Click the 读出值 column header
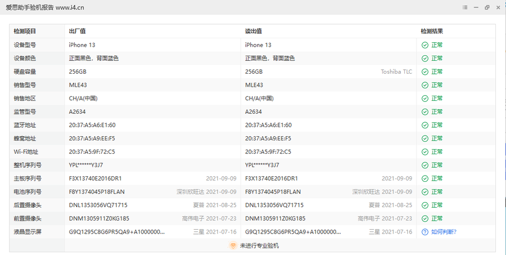Viewport: 506px width, 255px height. (254, 32)
